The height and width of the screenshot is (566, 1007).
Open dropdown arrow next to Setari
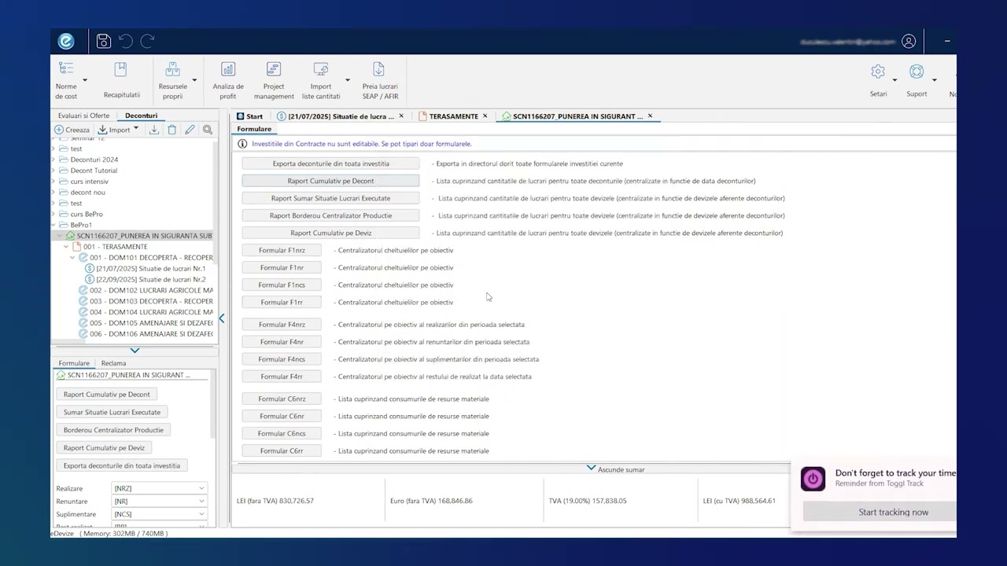coord(894,80)
